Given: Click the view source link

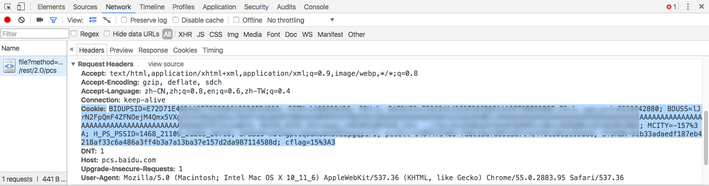Looking at the screenshot, I should click(166, 64).
